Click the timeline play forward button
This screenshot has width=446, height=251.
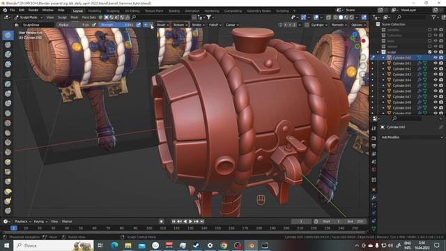pos(190,222)
